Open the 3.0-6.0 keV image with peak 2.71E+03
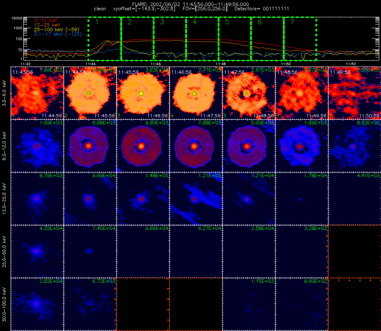The width and height of the screenshot is (381, 331). (x=196, y=93)
